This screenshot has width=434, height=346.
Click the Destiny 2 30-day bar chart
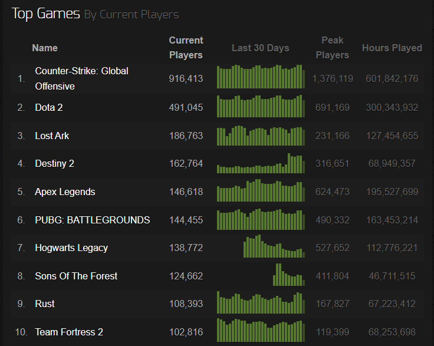(x=261, y=163)
